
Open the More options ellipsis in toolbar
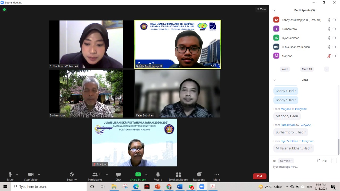pos(216,175)
